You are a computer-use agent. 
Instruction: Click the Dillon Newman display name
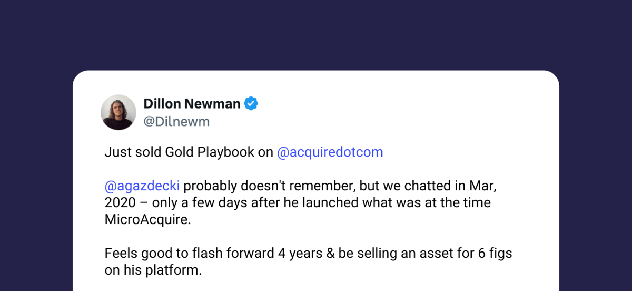pos(192,104)
